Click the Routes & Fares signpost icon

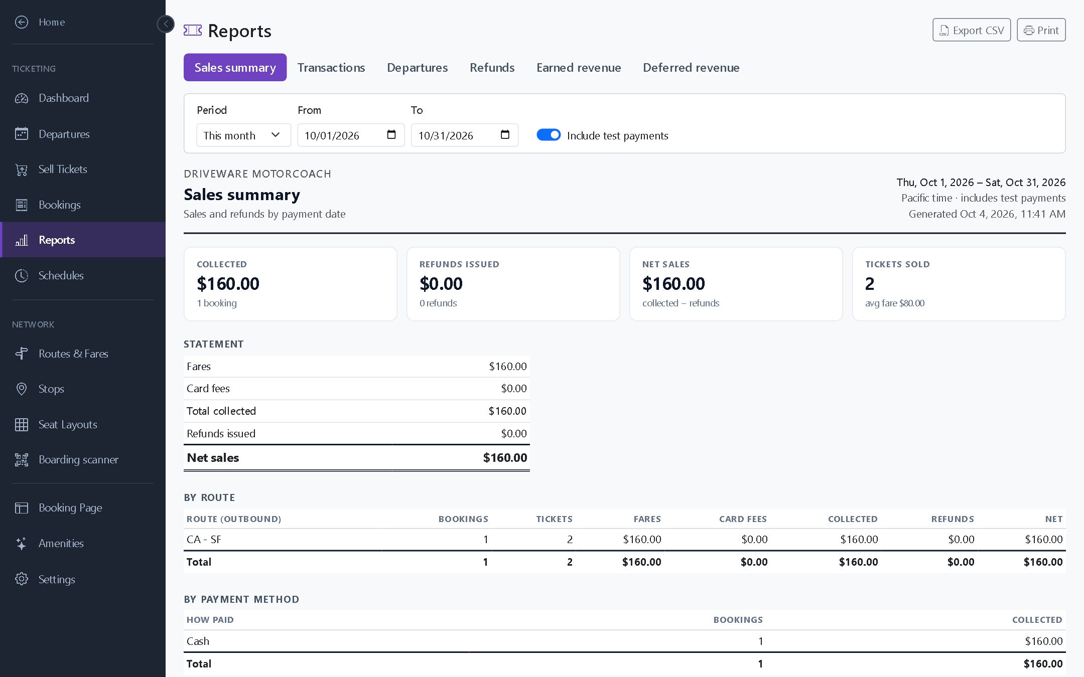pyautogui.click(x=22, y=354)
